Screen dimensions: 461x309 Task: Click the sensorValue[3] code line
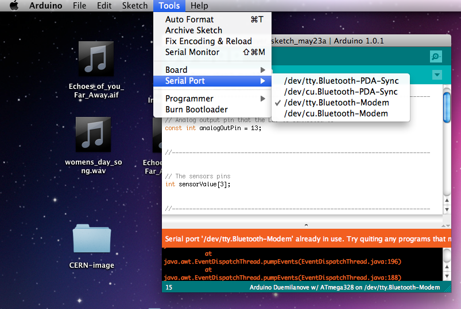pos(197,184)
